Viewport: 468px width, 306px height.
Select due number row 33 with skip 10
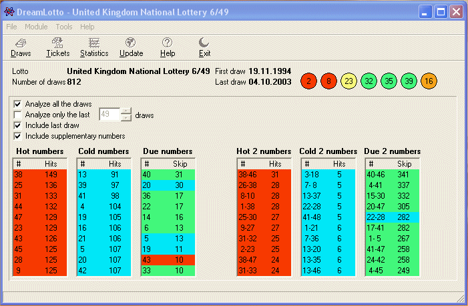pyautogui.click(x=168, y=271)
